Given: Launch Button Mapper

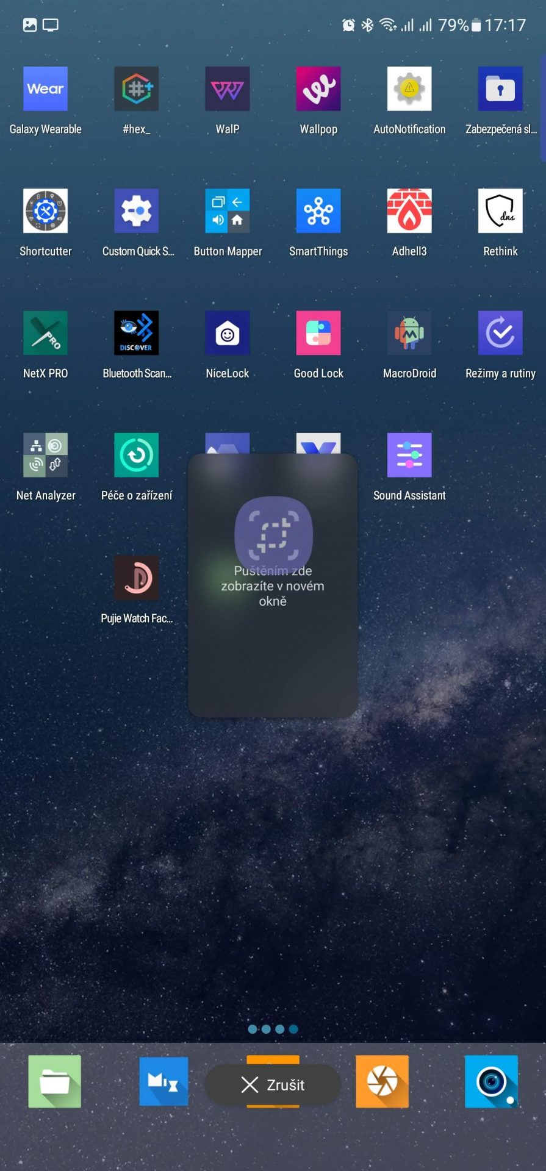Looking at the screenshot, I should point(227,211).
